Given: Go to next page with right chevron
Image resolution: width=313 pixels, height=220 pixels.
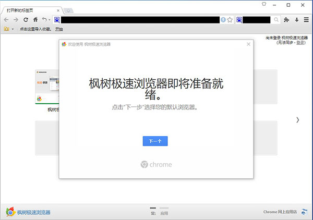Looking at the screenshot, I should click(x=298, y=120).
